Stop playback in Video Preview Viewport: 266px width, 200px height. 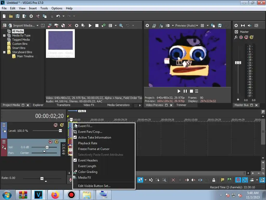point(191,91)
